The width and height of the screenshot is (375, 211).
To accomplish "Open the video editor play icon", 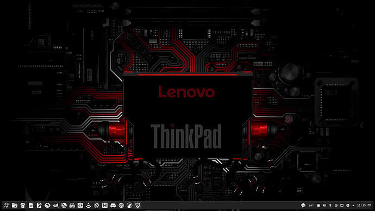I will pyautogui.click(x=80, y=205).
